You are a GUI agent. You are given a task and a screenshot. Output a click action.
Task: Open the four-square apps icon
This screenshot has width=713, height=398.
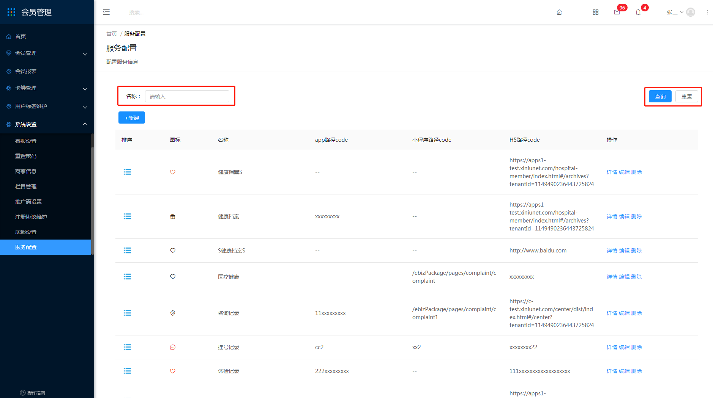coord(596,12)
